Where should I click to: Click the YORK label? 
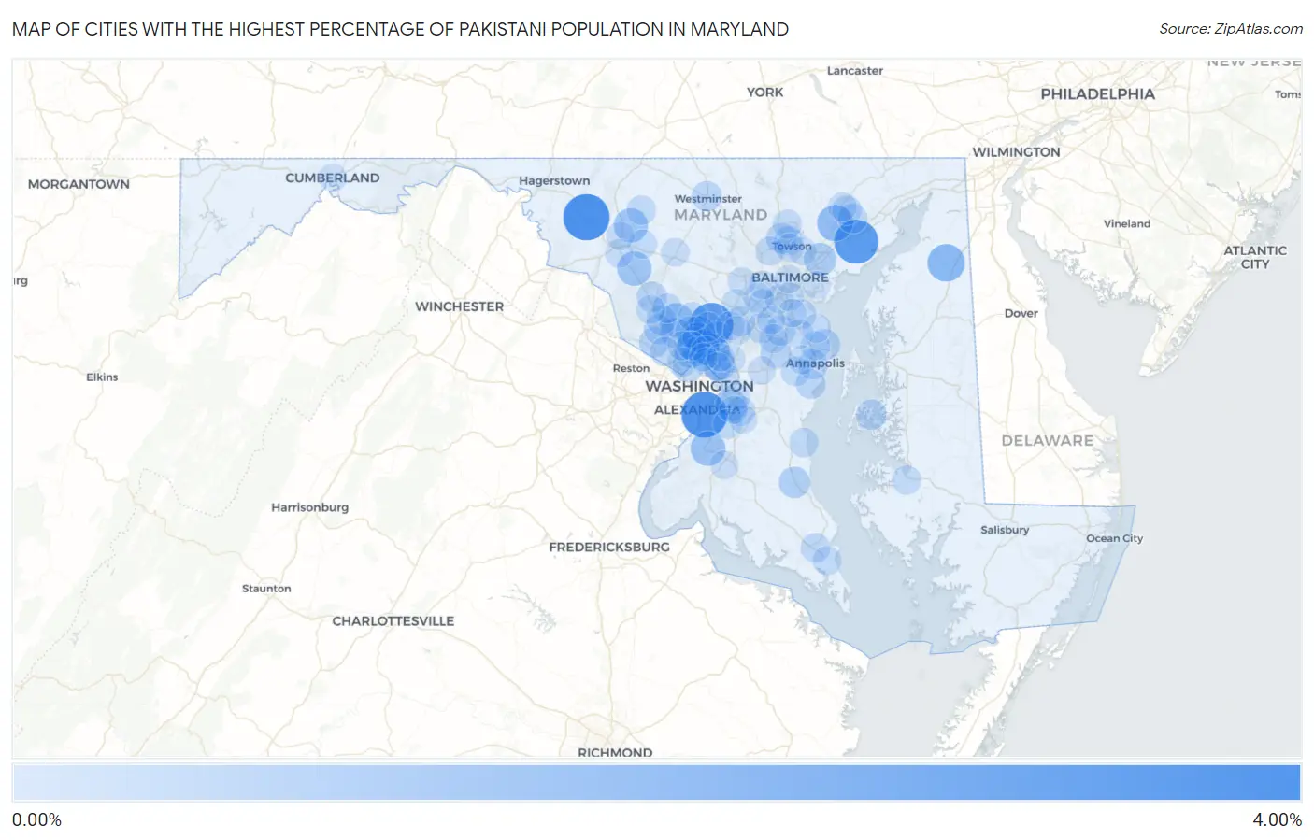click(x=764, y=93)
